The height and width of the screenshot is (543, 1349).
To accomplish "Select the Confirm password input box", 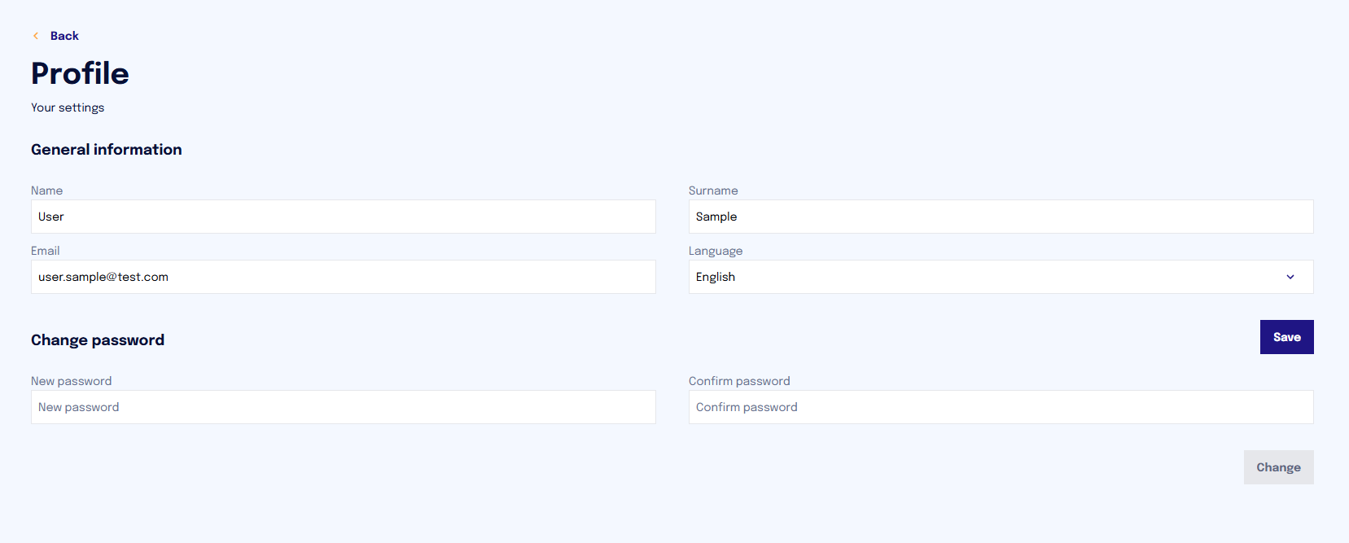I will pyautogui.click(x=1001, y=407).
